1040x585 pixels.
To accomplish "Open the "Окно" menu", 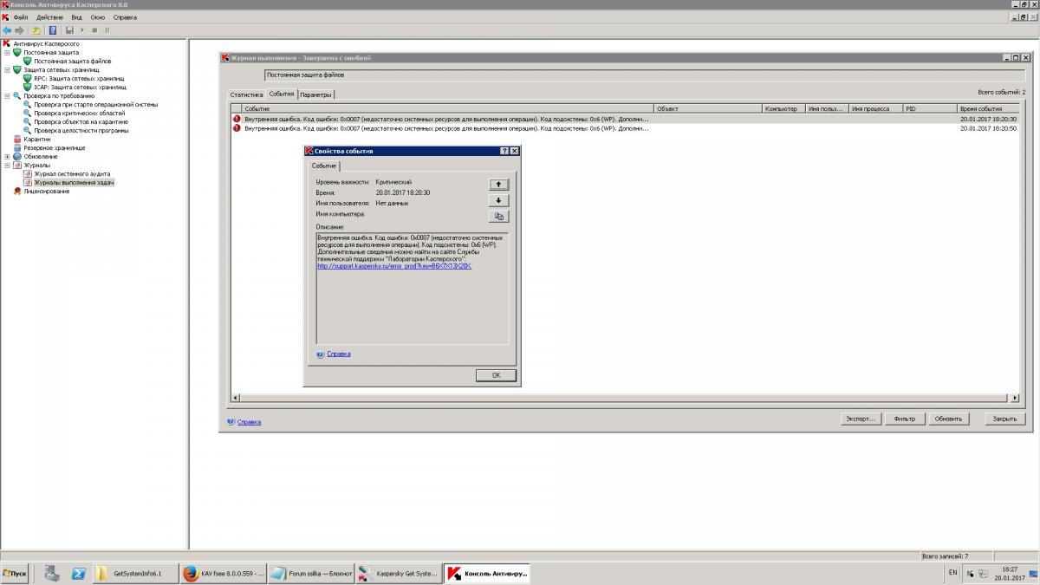I will (x=98, y=17).
